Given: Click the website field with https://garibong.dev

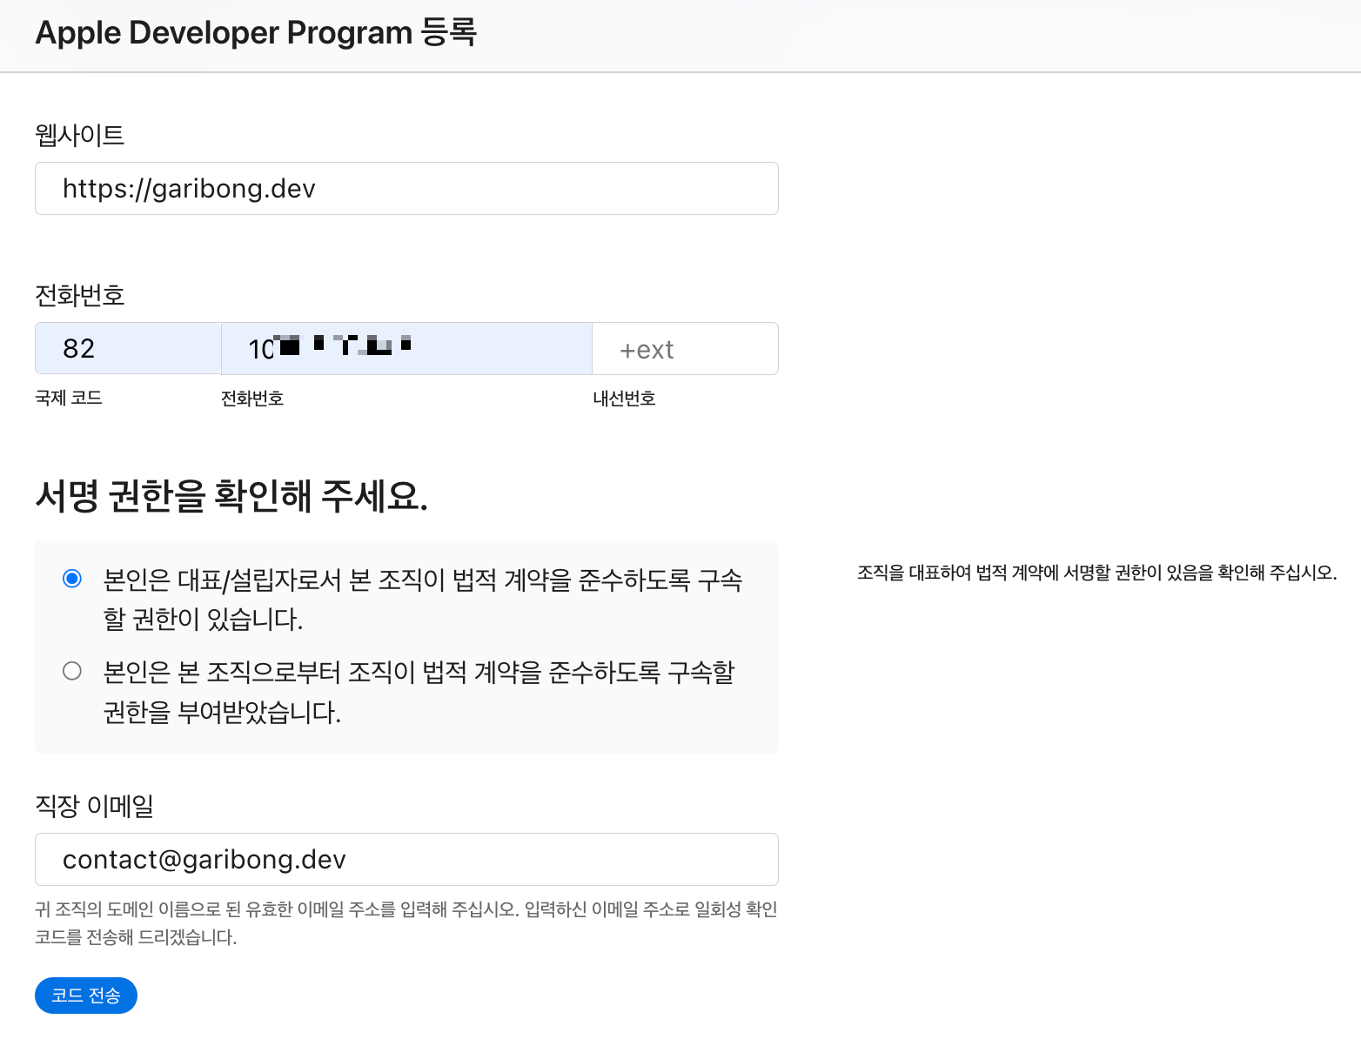Looking at the screenshot, I should [x=406, y=188].
